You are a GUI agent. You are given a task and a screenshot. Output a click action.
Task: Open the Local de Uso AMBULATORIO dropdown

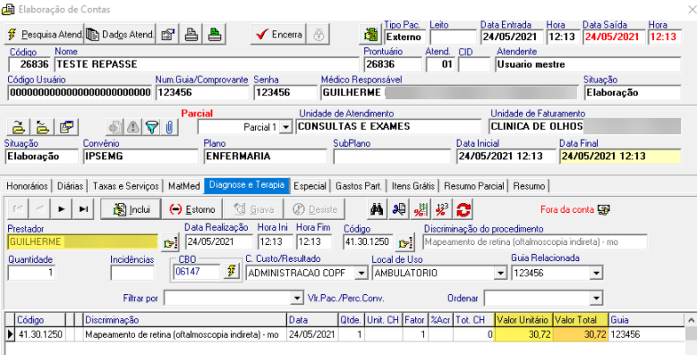coord(501,274)
